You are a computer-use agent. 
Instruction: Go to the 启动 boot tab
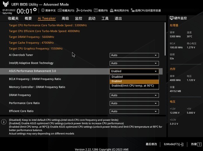92,18
